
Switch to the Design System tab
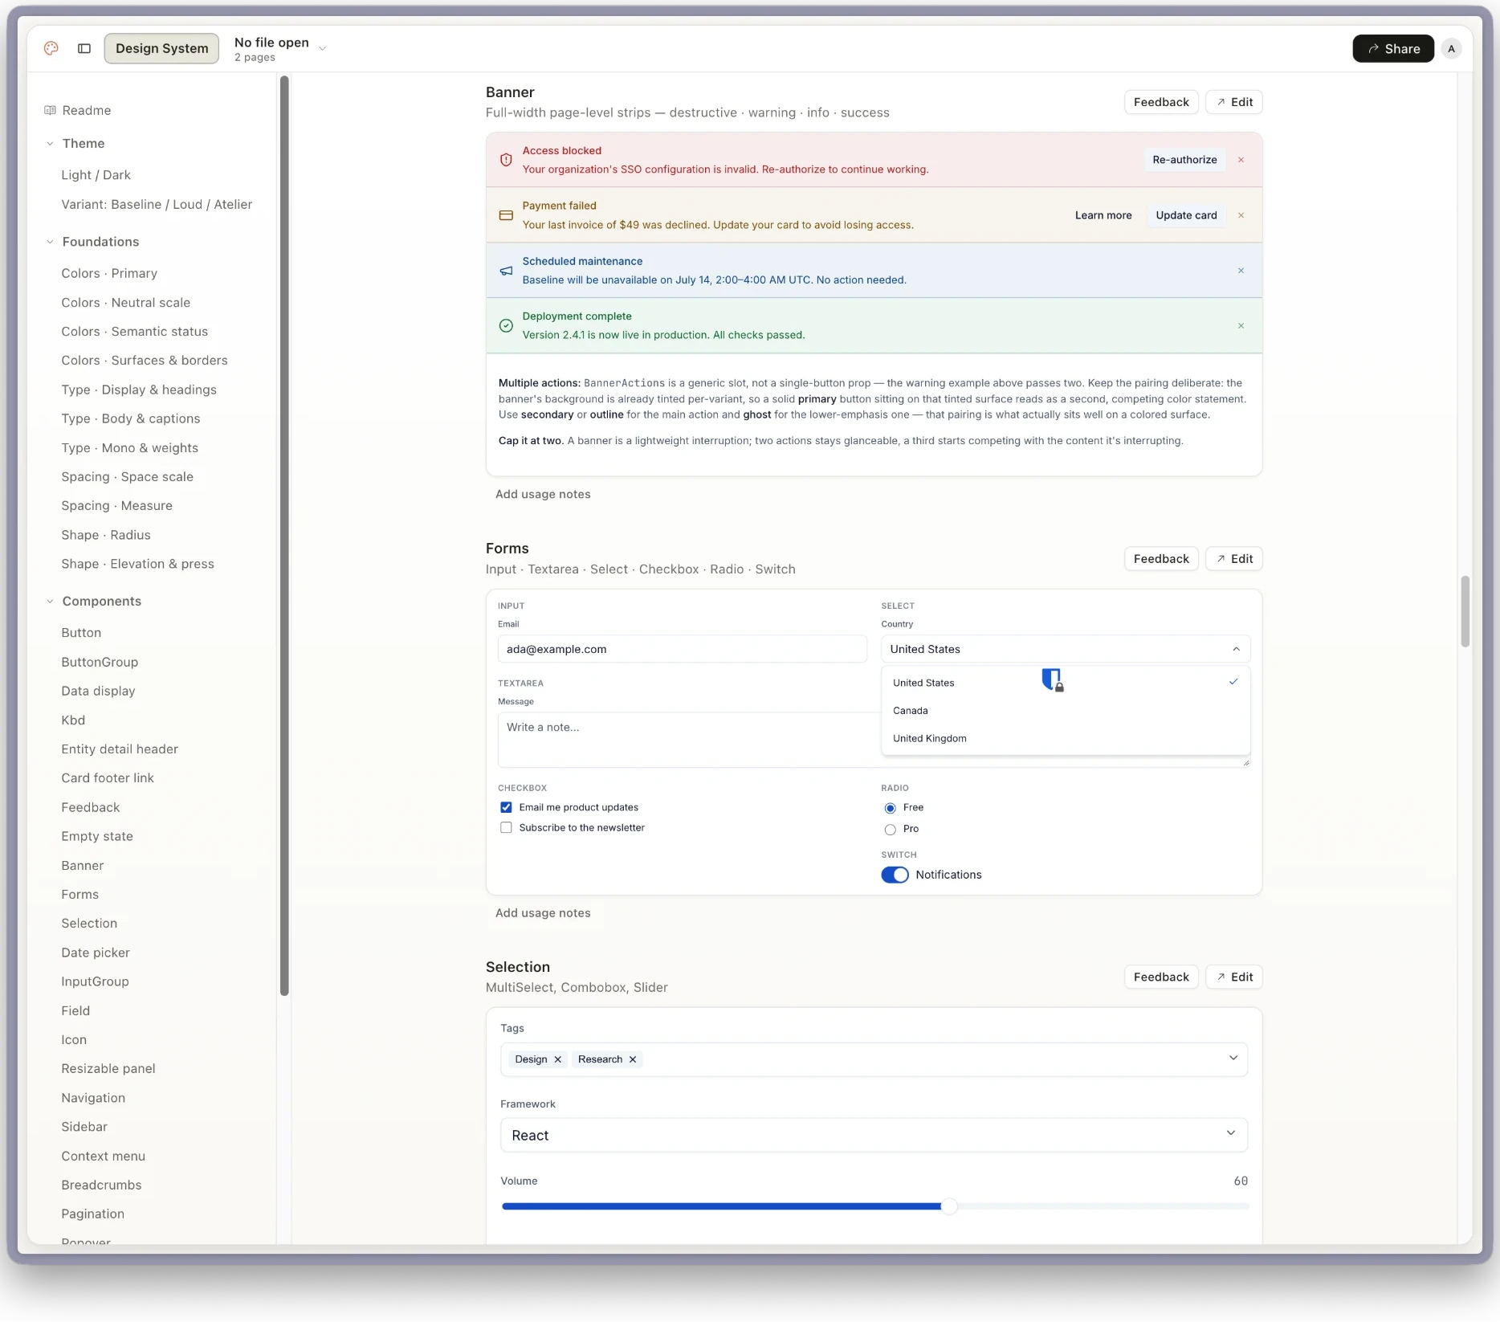click(161, 48)
